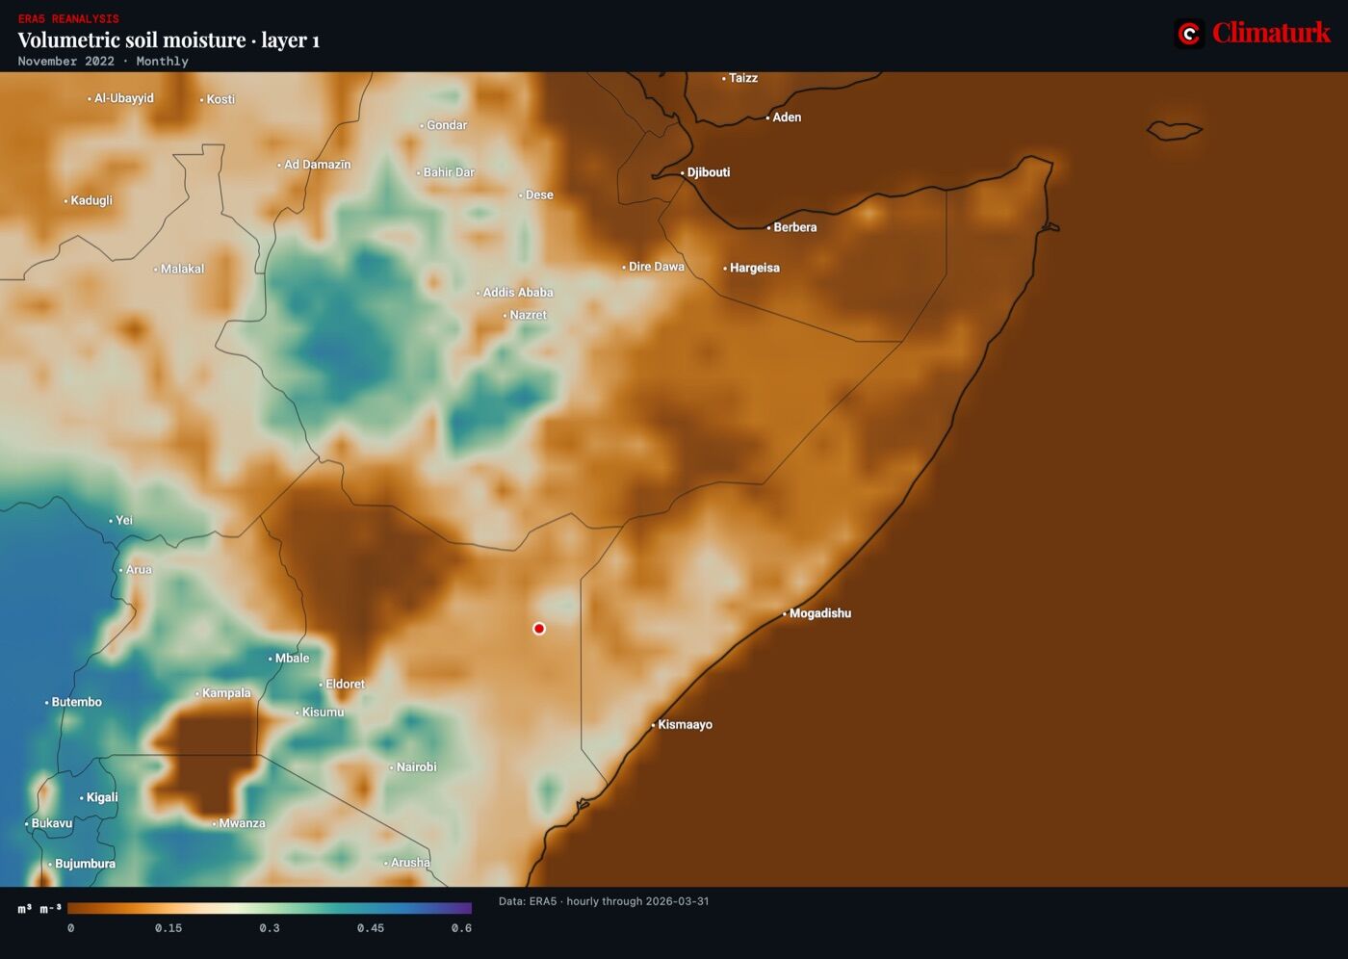Image resolution: width=1348 pixels, height=959 pixels.
Task: Select the Arua city label
Action: (139, 569)
